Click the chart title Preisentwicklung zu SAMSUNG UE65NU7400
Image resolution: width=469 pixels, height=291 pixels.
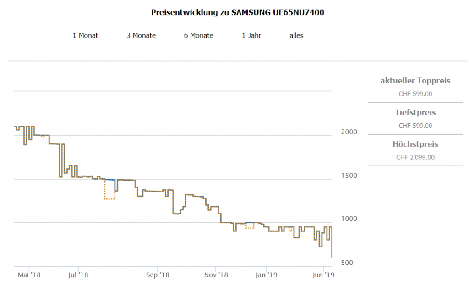click(238, 12)
